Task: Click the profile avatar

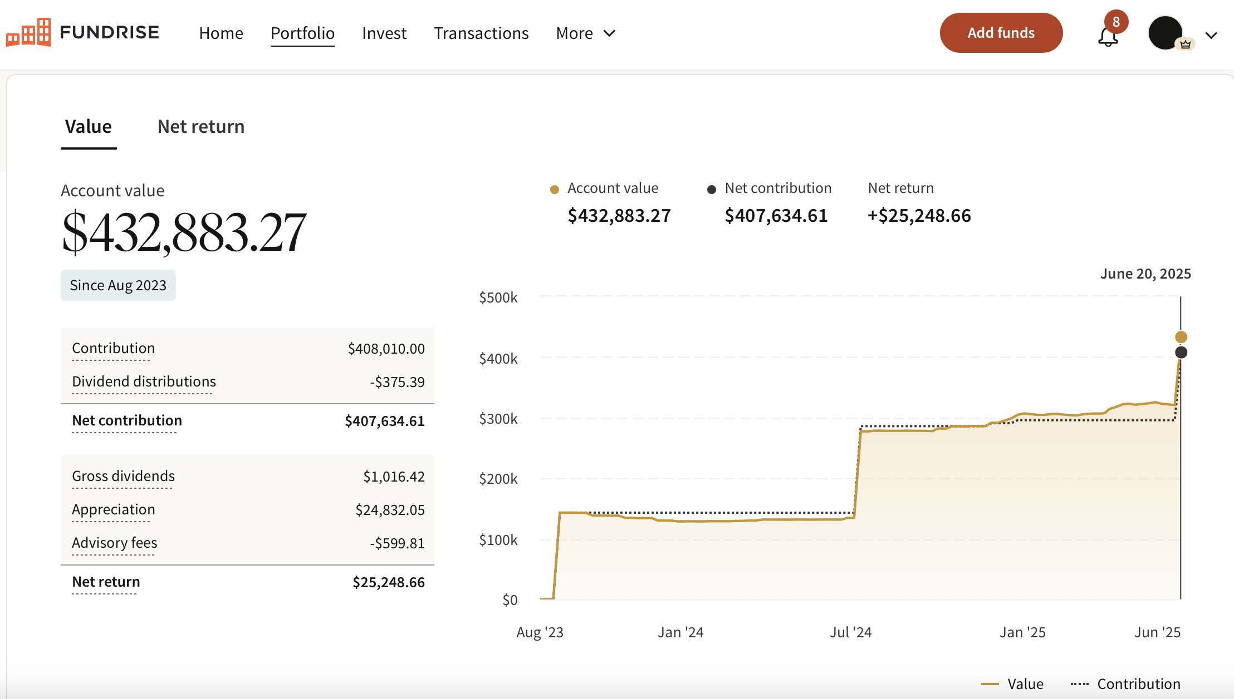Action: point(1165,33)
